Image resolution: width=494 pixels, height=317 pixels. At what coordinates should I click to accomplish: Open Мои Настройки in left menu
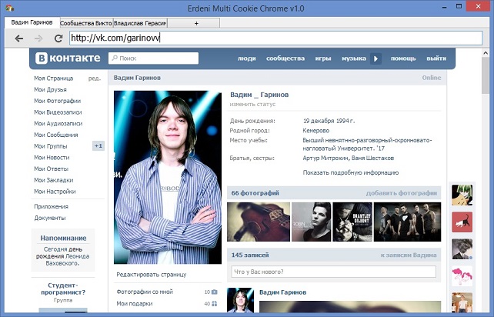pyautogui.click(x=55, y=192)
